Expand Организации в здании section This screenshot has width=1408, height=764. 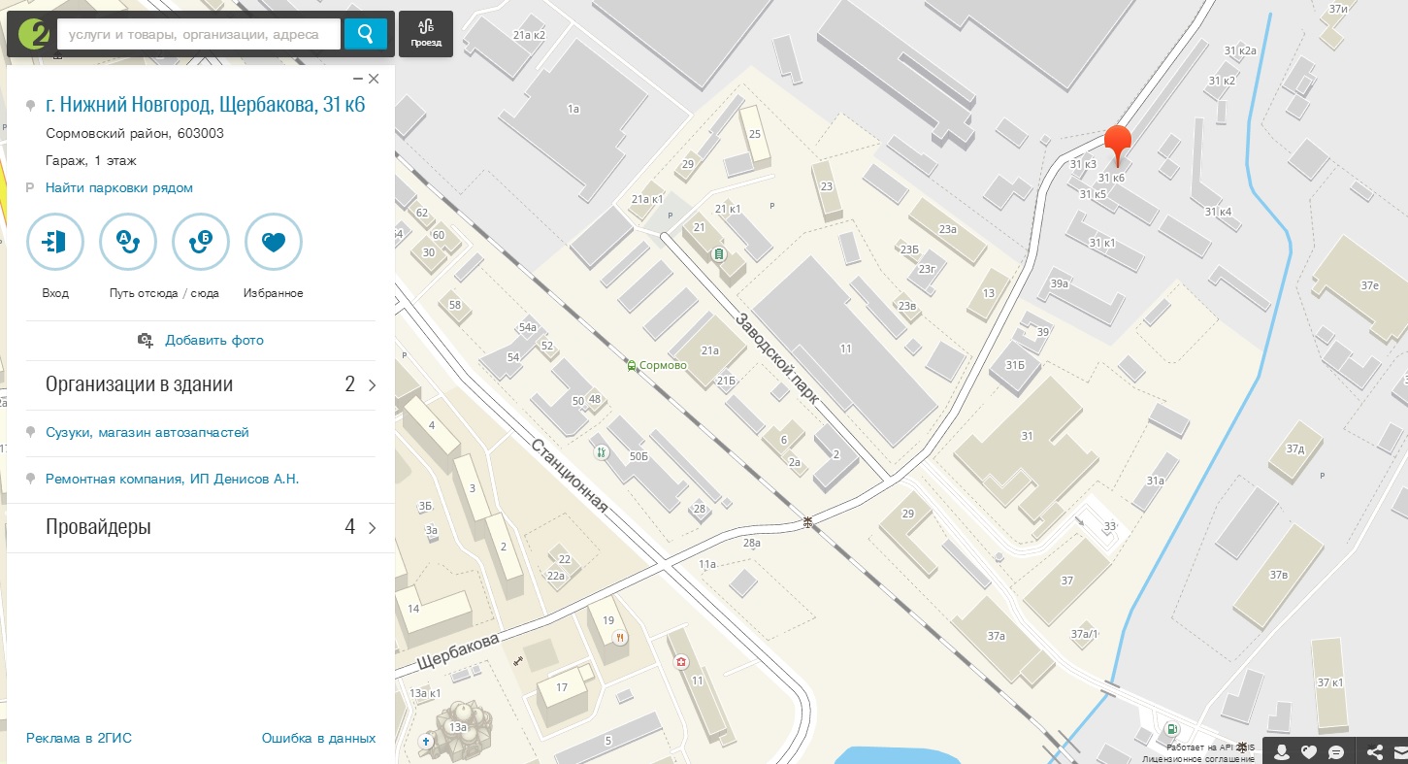pos(210,384)
